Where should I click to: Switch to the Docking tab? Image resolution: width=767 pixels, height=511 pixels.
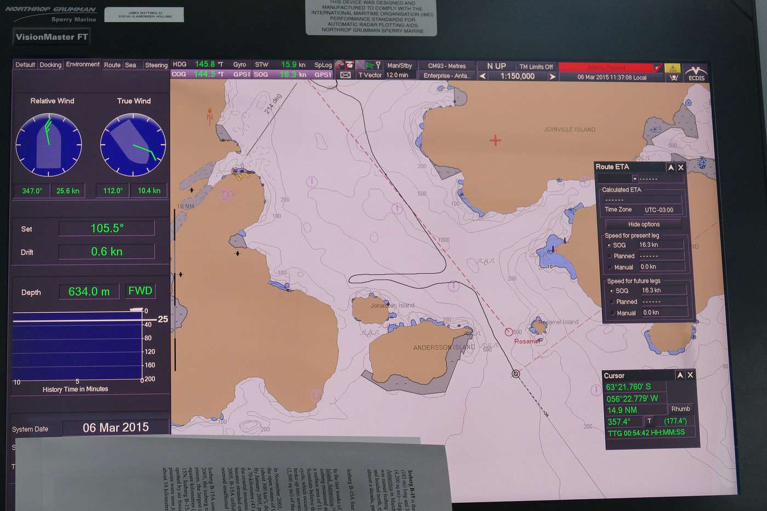[x=50, y=65]
